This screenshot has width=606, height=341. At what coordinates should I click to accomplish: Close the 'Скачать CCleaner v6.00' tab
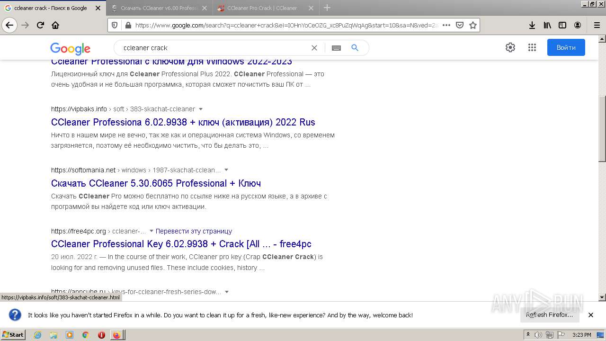tap(205, 8)
